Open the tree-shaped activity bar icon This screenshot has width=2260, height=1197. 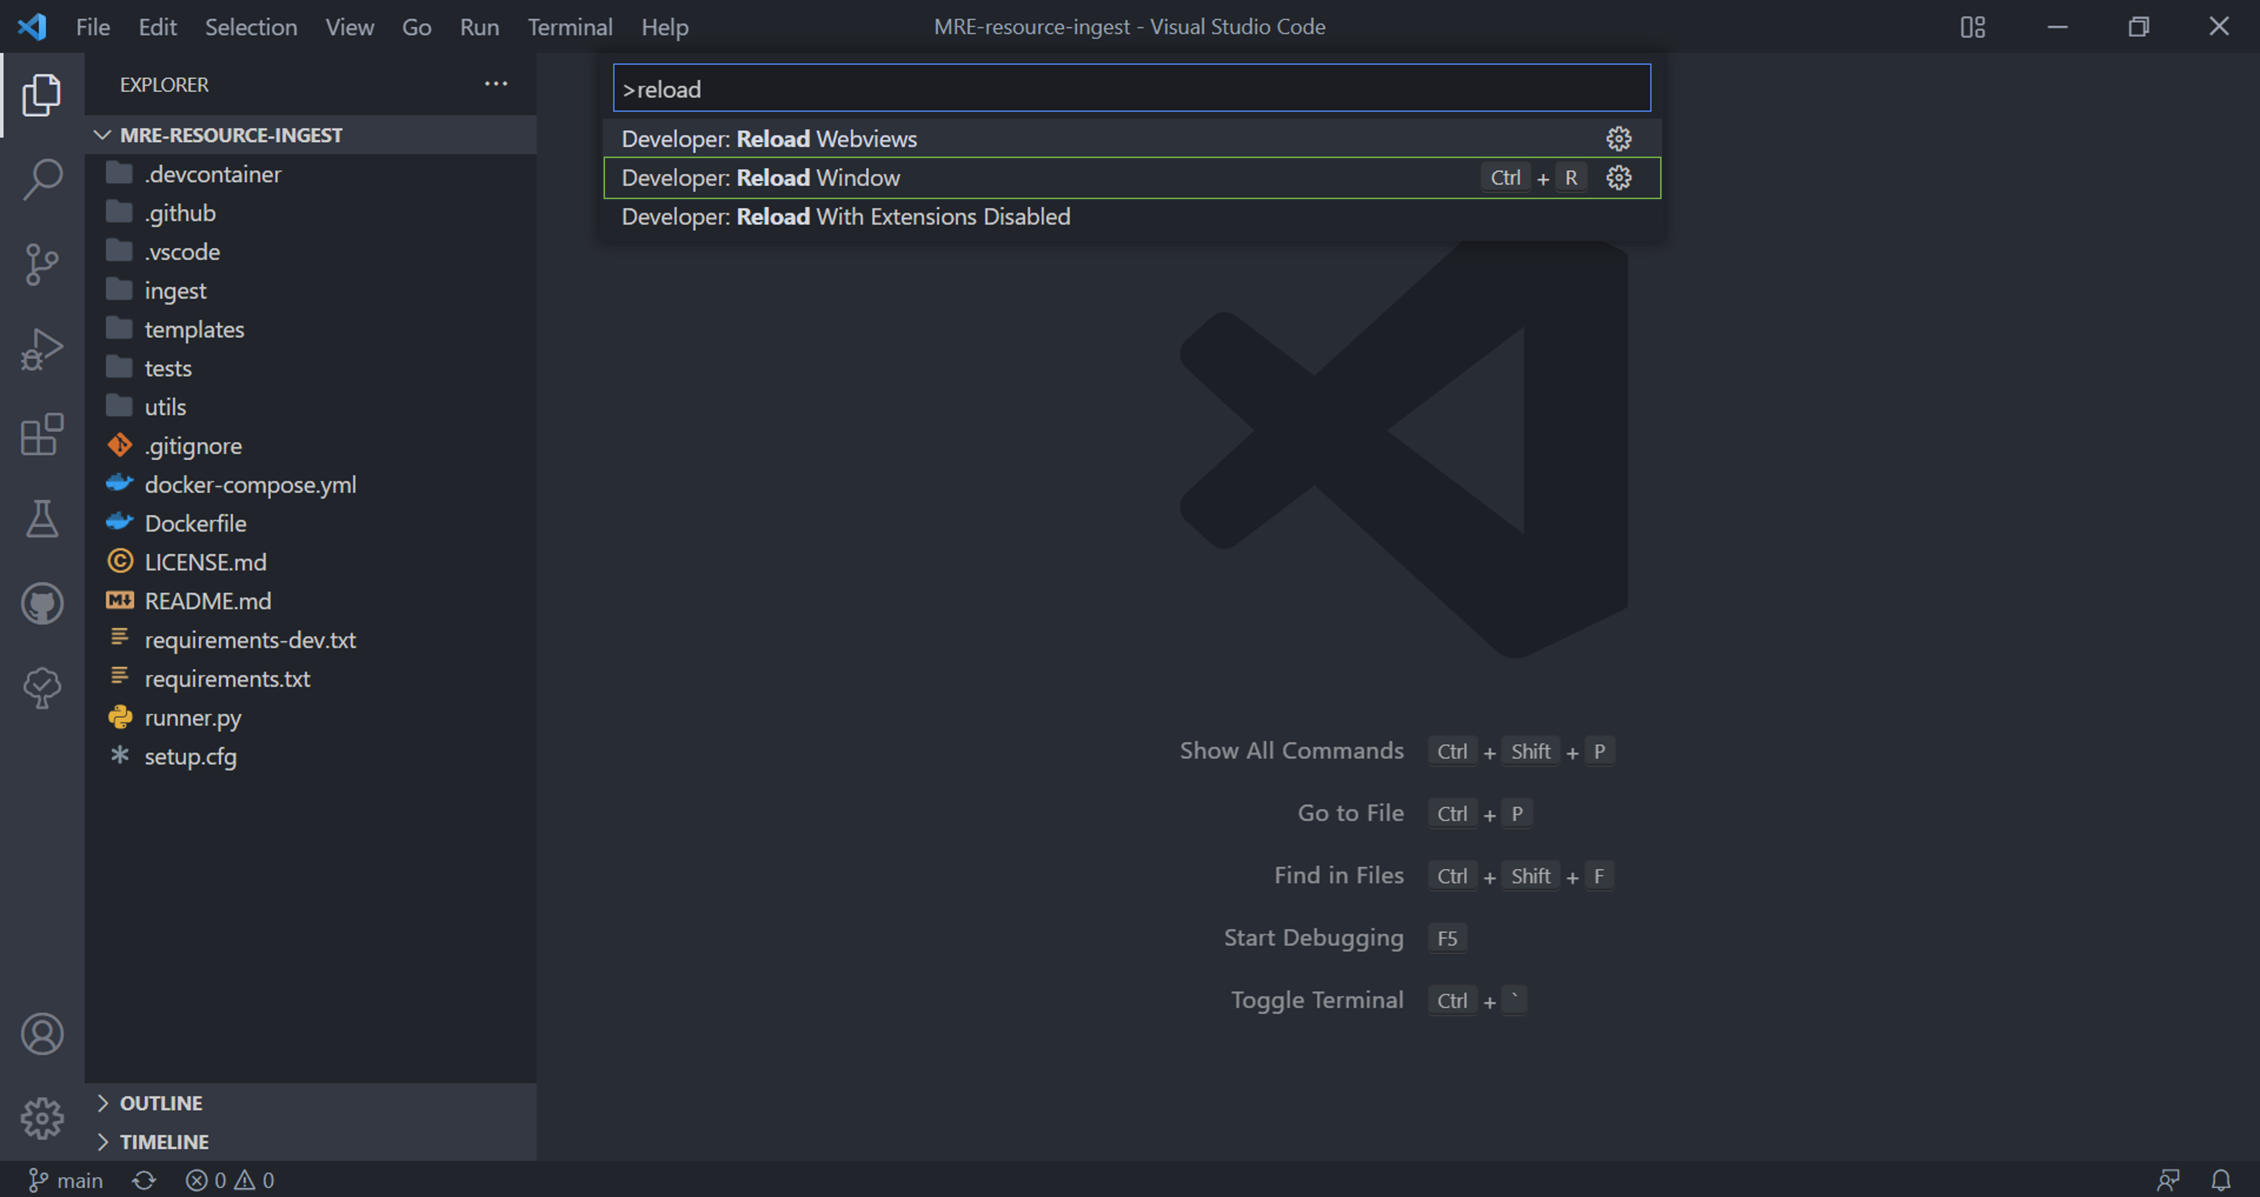(x=41, y=688)
